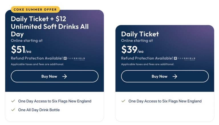
Task: Click the Coke Summer Offer badge
Action: [x=35, y=9]
